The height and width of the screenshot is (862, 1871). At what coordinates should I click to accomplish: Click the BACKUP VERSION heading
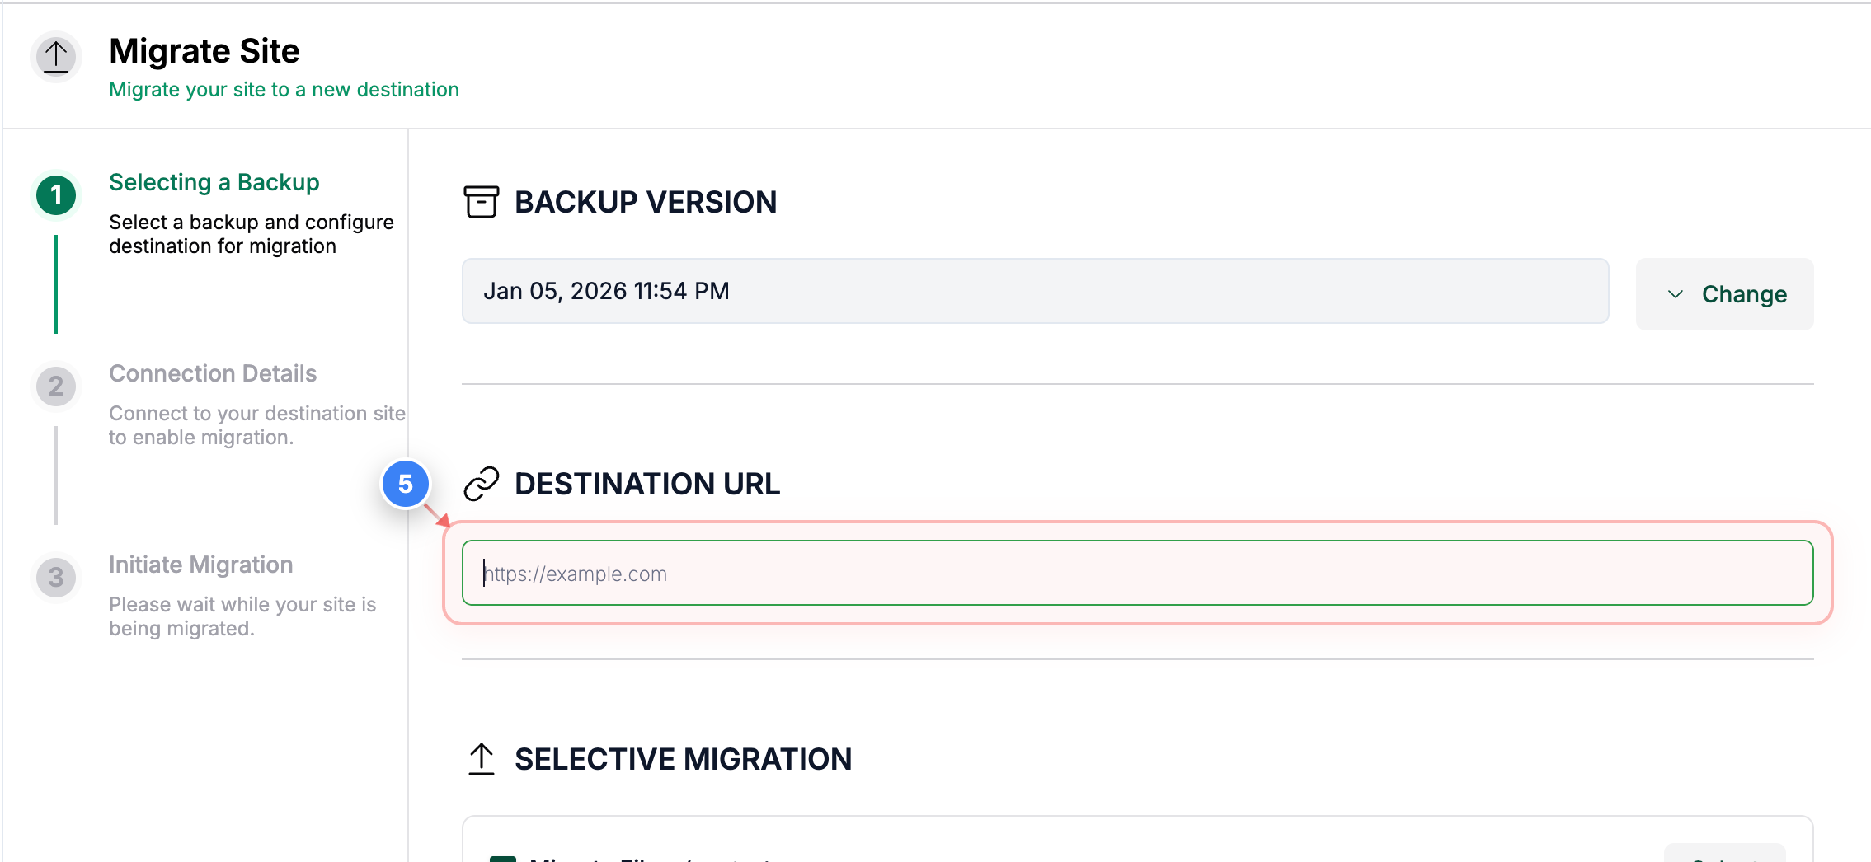(x=646, y=202)
